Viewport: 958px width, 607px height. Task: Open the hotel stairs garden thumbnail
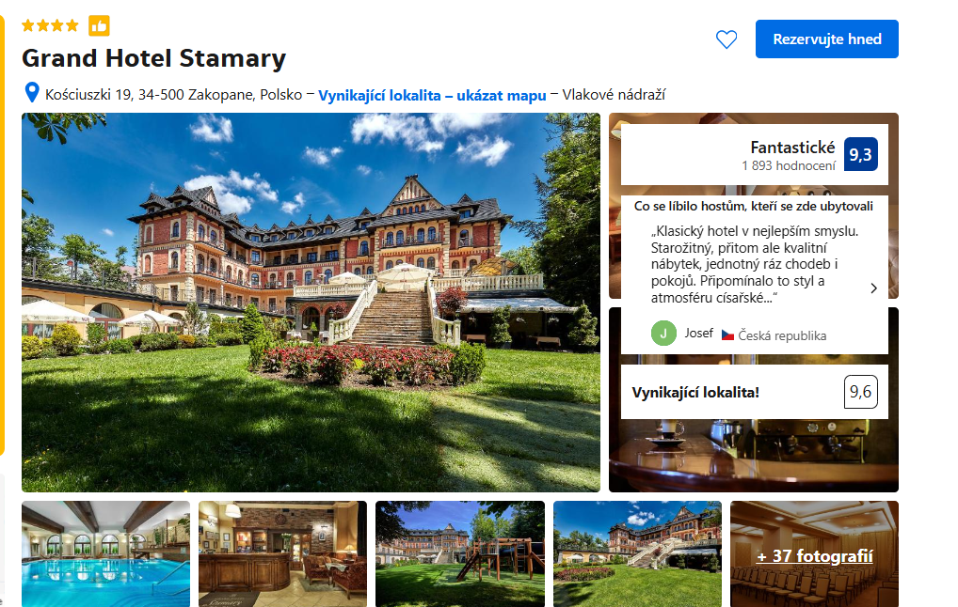(637, 554)
